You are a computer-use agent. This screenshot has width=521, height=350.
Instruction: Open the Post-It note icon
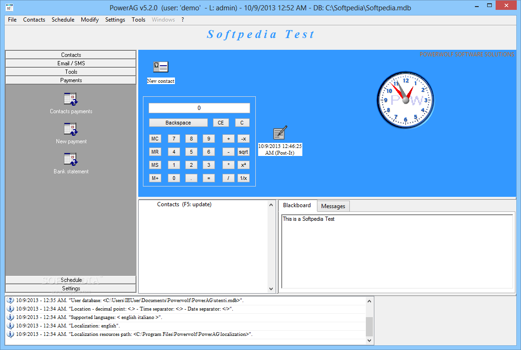point(280,132)
